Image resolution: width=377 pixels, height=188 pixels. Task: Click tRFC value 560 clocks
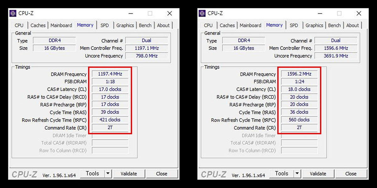pyautogui.click(x=299, y=120)
